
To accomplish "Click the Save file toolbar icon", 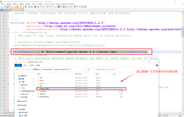I will (7, 7).
